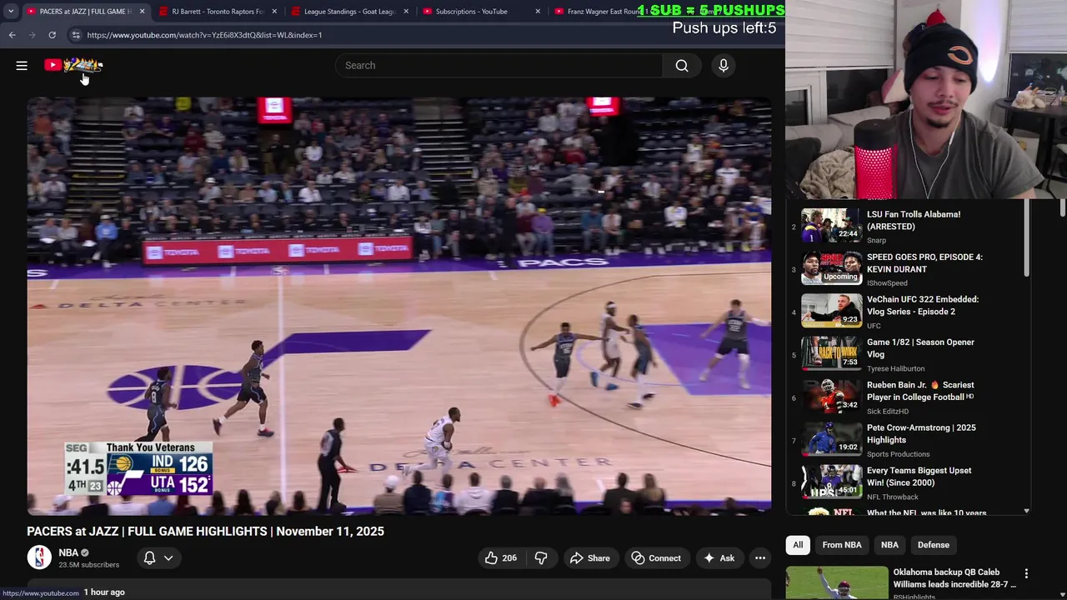Focus the YouTube search field
This screenshot has height=600, width=1067.
(498, 65)
